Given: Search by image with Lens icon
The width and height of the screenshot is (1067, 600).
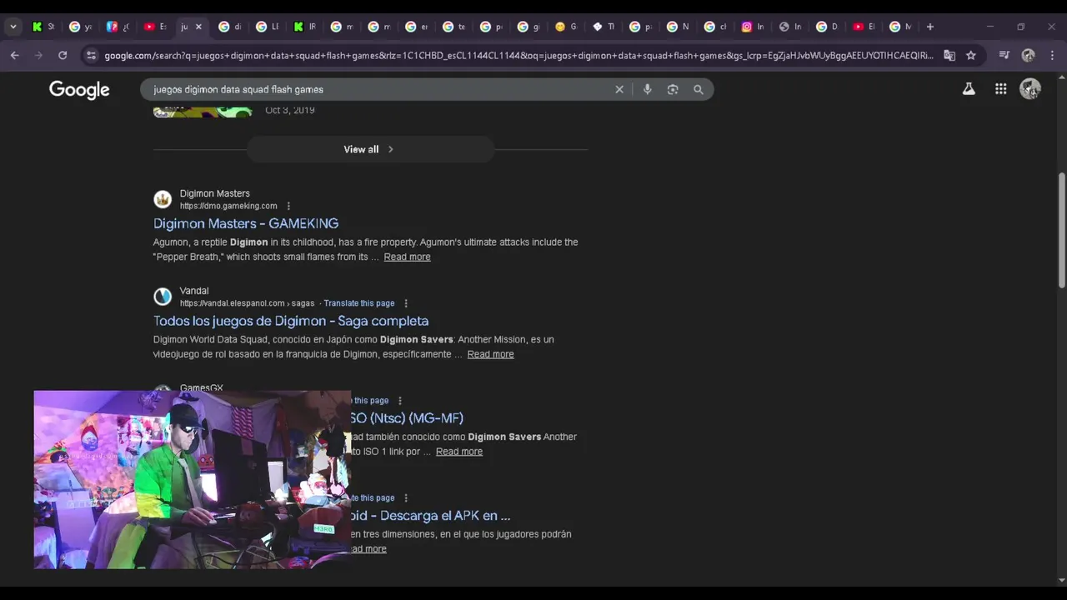Looking at the screenshot, I should pyautogui.click(x=673, y=89).
